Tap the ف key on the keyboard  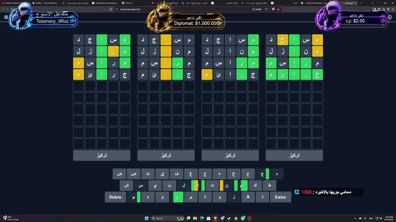click(x=177, y=174)
